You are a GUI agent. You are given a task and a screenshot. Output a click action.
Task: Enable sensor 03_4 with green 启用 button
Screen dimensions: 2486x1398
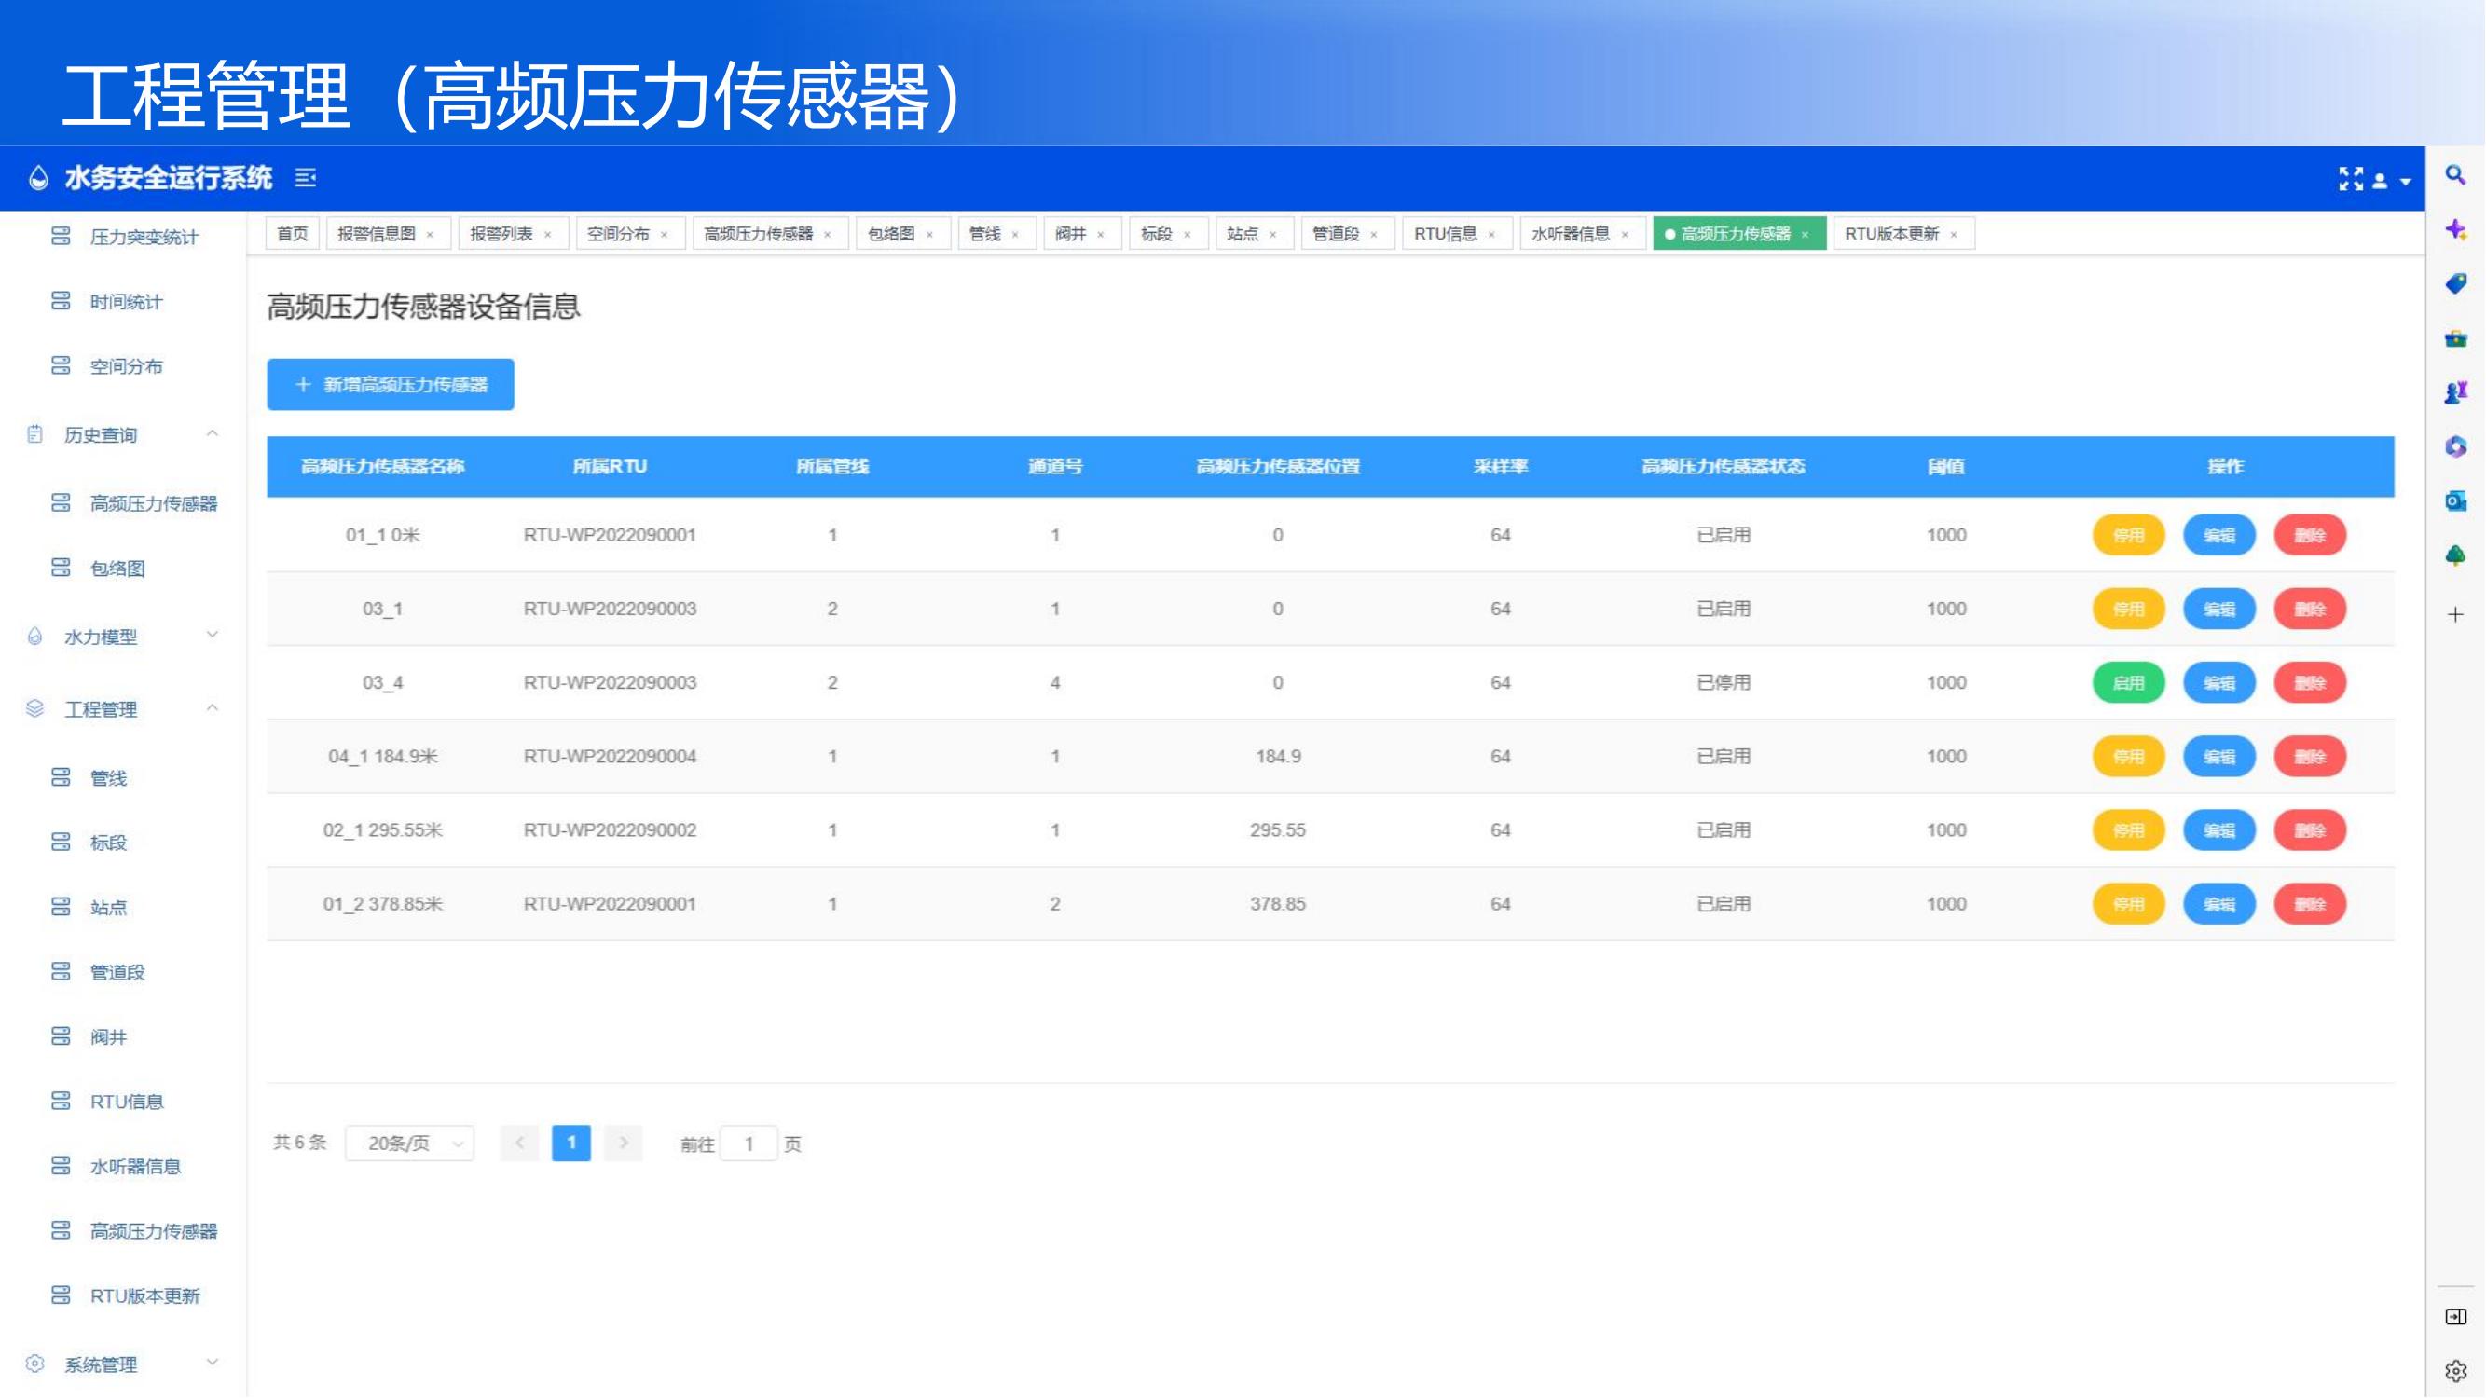click(x=2128, y=682)
